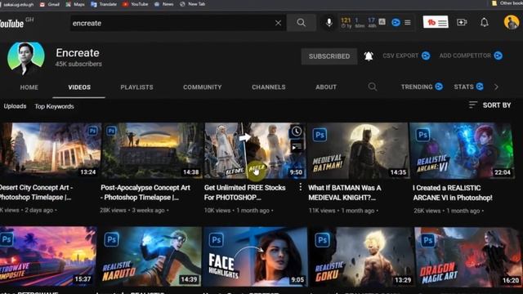Image resolution: width=523 pixels, height=294 pixels.
Task: Open the red fb extension widget
Action: point(436,22)
